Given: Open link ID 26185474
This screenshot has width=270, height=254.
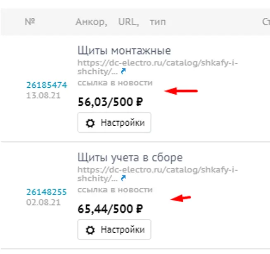Looking at the screenshot, I should point(47,85).
